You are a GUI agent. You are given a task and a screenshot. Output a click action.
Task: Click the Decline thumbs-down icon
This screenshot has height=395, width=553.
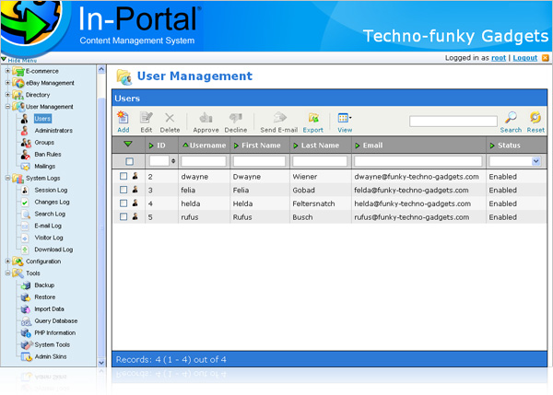[236, 118]
